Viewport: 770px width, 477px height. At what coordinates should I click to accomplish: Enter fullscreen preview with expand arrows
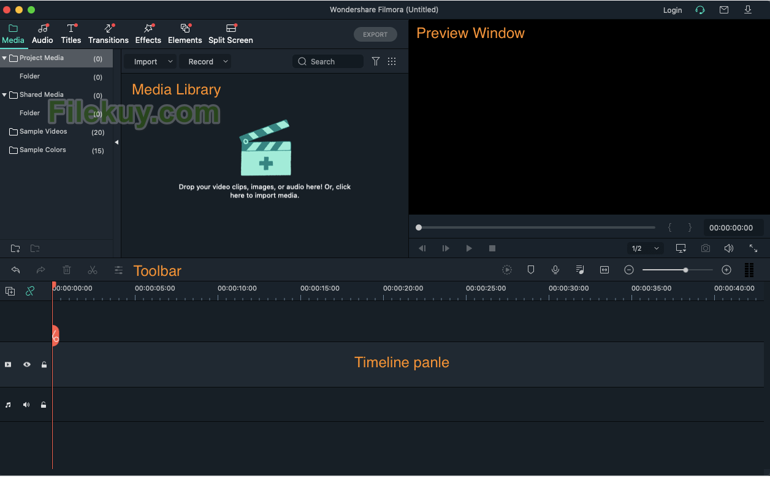click(x=753, y=248)
